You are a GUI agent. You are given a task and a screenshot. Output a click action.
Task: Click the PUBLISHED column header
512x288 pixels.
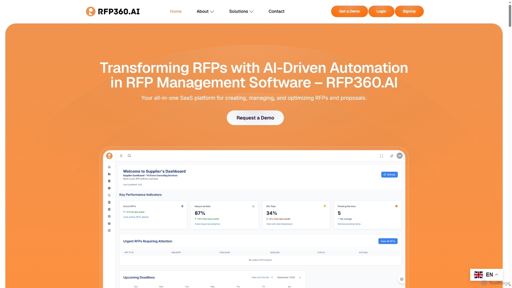(x=225, y=252)
